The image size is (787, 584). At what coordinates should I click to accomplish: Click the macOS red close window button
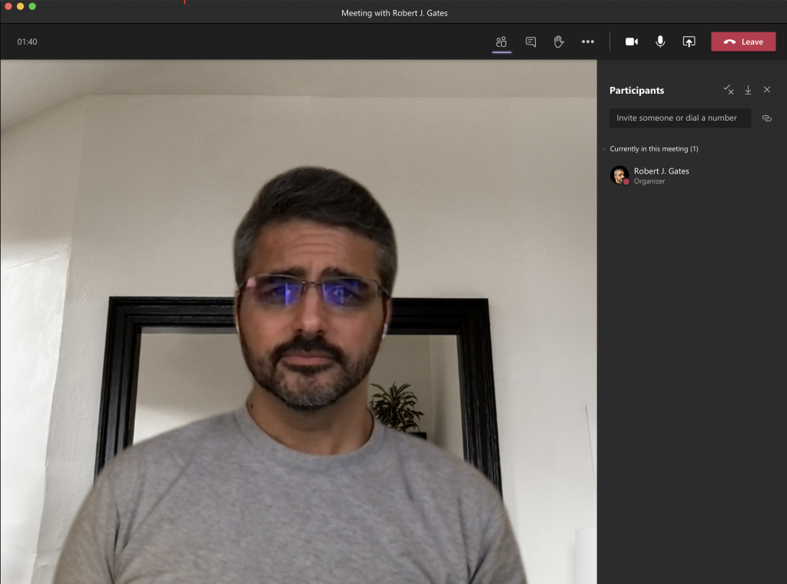point(8,6)
